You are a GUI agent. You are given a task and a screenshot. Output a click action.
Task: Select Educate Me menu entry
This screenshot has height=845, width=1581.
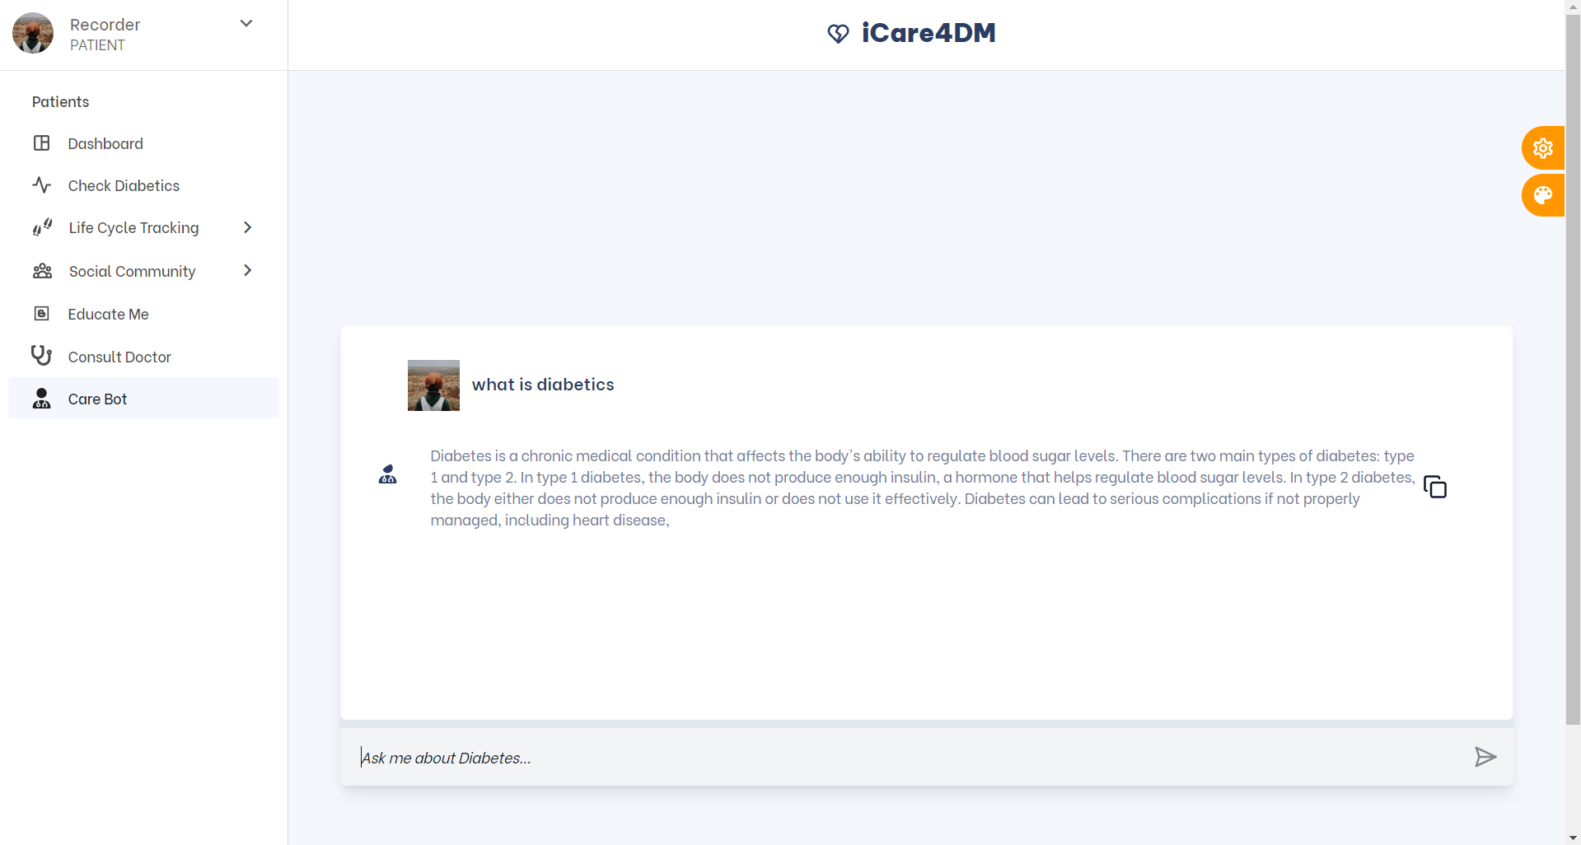coord(108,313)
